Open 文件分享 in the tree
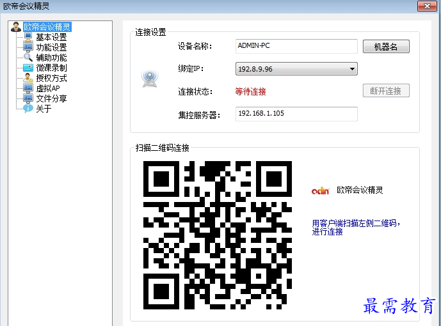441x326 pixels. click(51, 98)
